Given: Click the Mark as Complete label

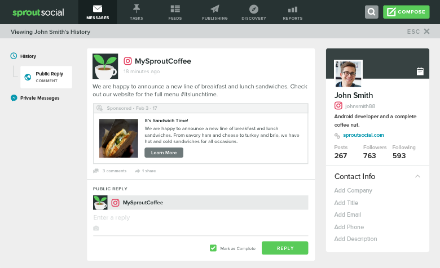Looking at the screenshot, I should (238, 248).
